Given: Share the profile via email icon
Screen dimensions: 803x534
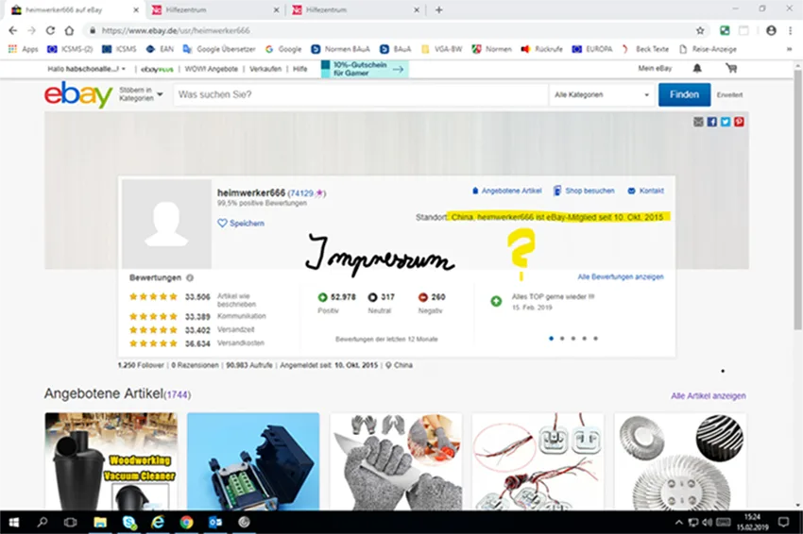Looking at the screenshot, I should (x=698, y=122).
